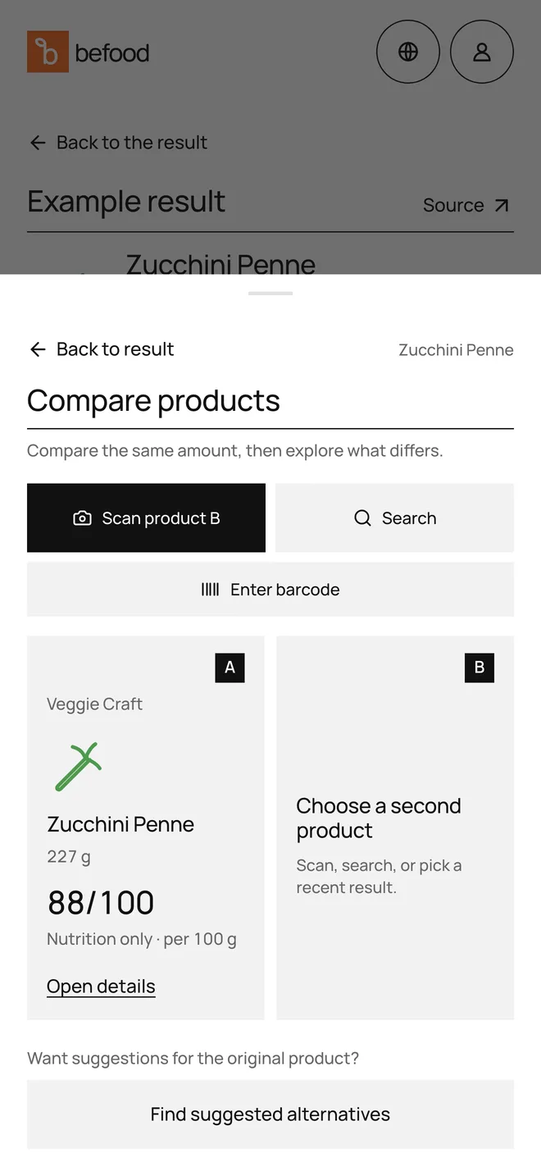Click the green zucchini product icon

[x=79, y=767]
